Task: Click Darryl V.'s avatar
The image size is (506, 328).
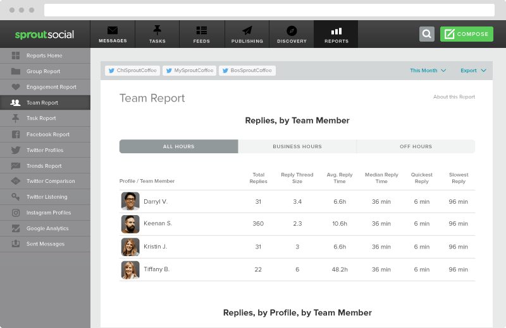Action: coord(130,201)
